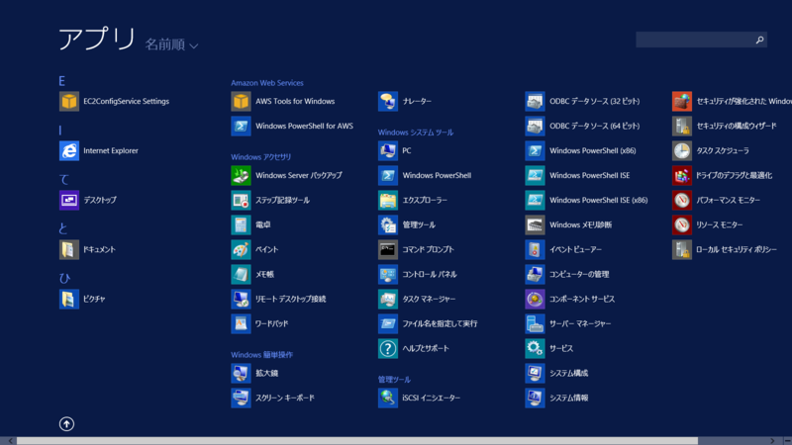Click the horizontal scrollbar right arrow
Viewport: 792px width, 445px height.
(772, 441)
